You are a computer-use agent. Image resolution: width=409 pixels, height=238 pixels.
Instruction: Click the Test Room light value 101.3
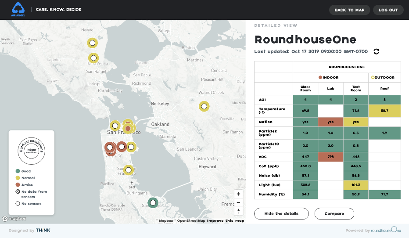coord(356,185)
